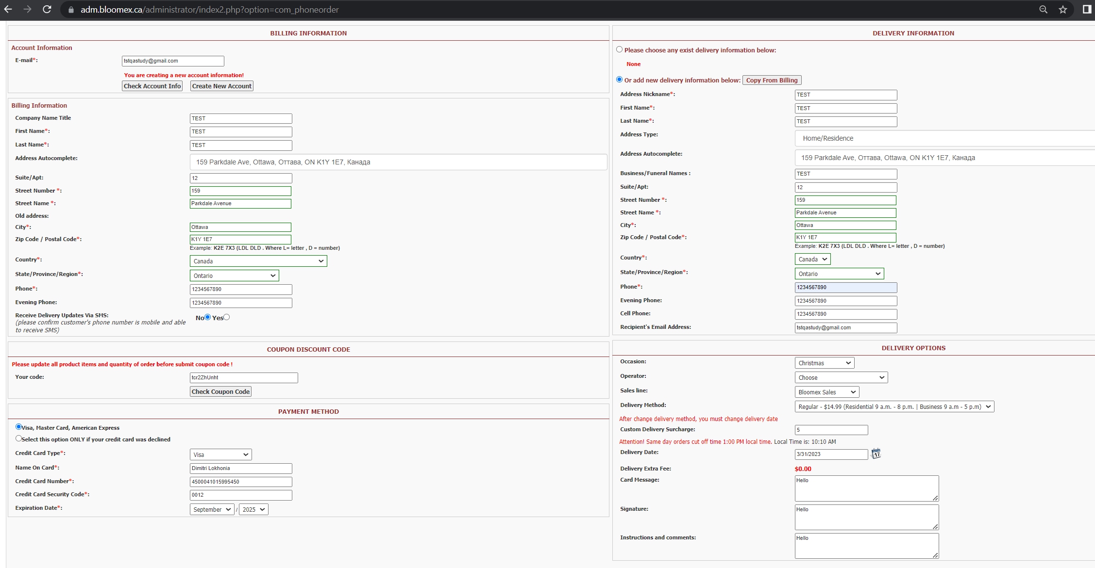This screenshot has height=568, width=1095.
Task: Click Business/Funeral Names field
Action: pyautogui.click(x=846, y=174)
